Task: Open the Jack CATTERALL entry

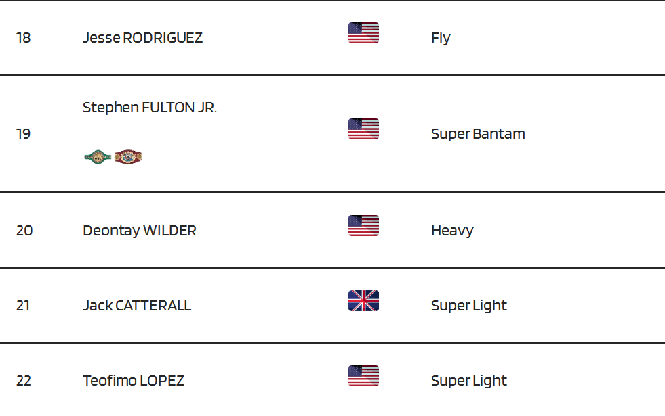Action: pos(137,306)
